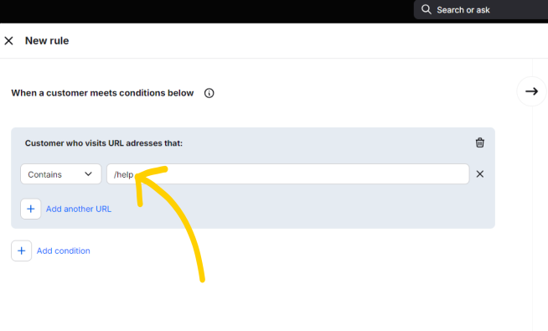Image resolution: width=548 pixels, height=331 pixels.
Task: Click the When a customer meets conditions heading
Action: coord(102,93)
